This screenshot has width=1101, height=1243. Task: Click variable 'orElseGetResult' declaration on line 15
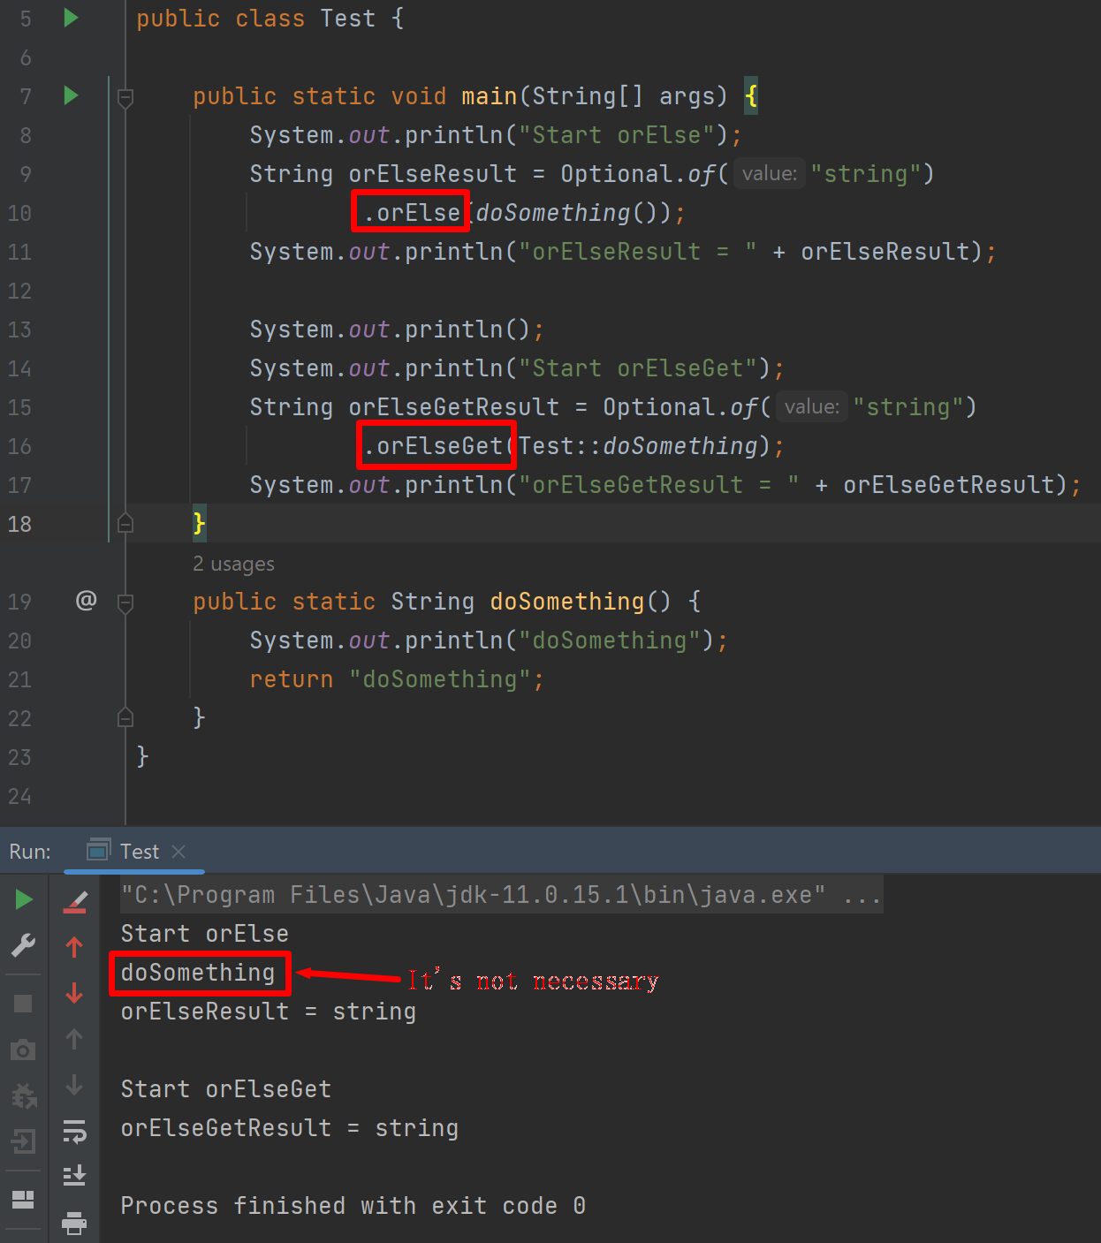pos(454,407)
